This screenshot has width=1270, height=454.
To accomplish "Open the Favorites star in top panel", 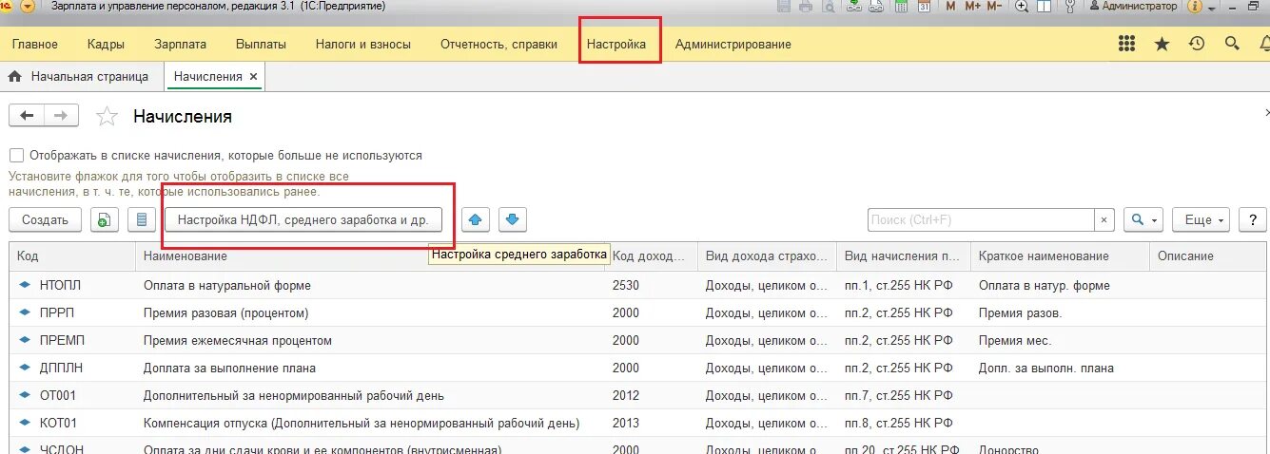I will 1162,44.
